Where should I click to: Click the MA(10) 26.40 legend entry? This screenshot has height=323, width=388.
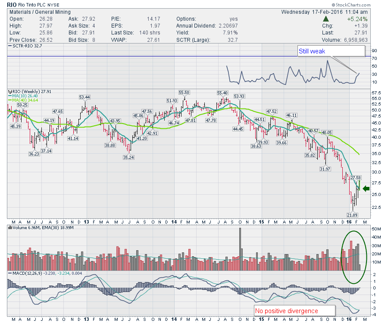point(23,96)
